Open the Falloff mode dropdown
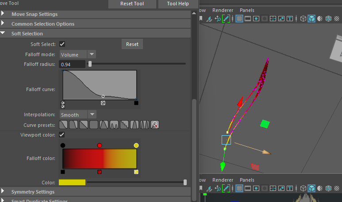 78,54
